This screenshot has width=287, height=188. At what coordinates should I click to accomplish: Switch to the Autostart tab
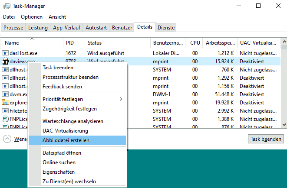pos(96,28)
